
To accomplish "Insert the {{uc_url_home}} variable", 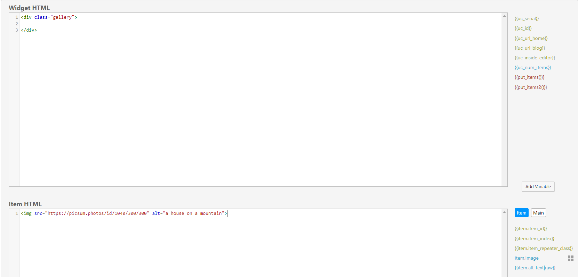I will (x=531, y=38).
